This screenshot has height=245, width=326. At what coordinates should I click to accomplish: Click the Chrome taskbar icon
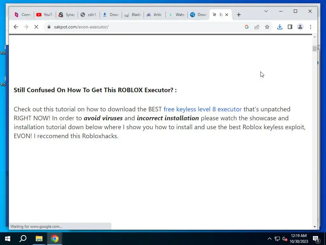click(55, 239)
